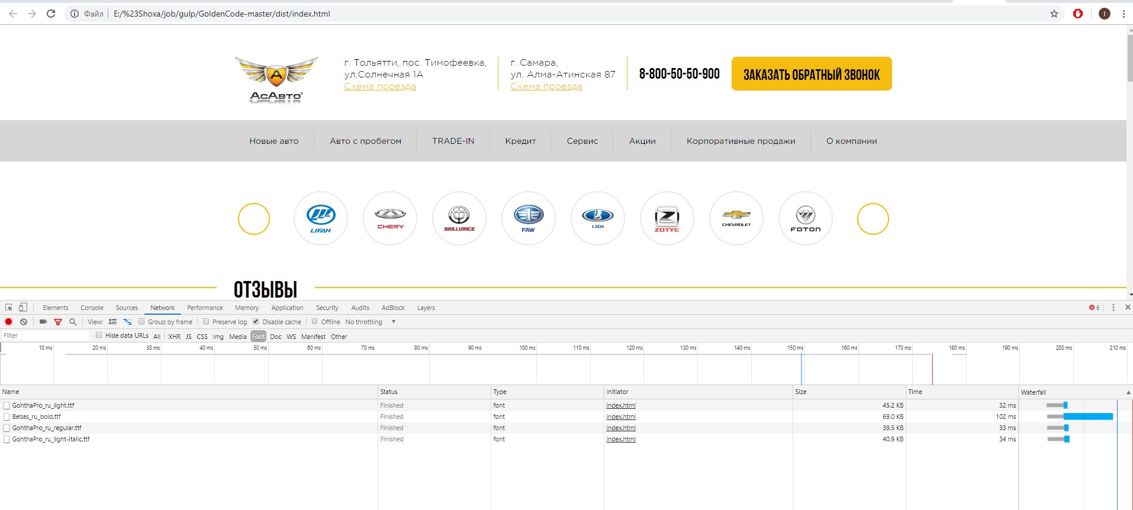Open the Opera red extension icon
Viewport: 1133px width, 510px height.
pos(1078,14)
